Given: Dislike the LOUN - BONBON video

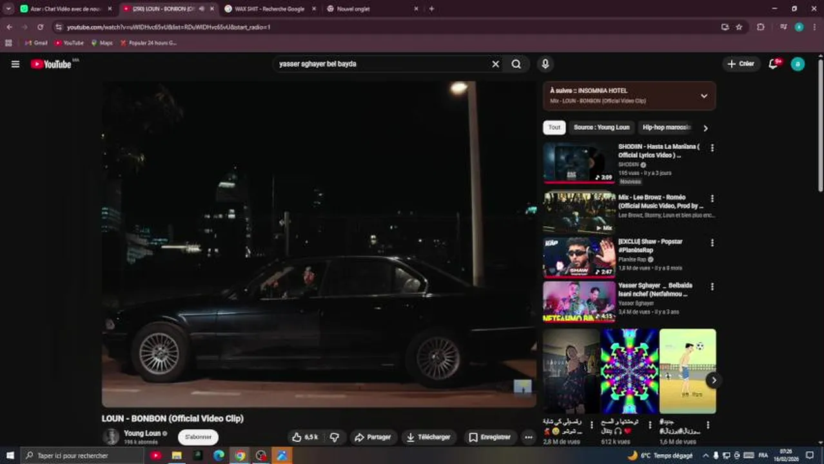Looking at the screenshot, I should pos(334,437).
